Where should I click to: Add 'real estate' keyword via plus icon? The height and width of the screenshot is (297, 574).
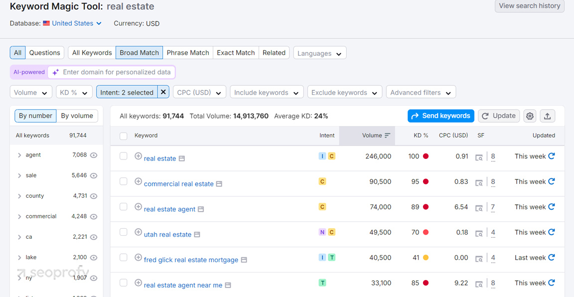point(138,156)
